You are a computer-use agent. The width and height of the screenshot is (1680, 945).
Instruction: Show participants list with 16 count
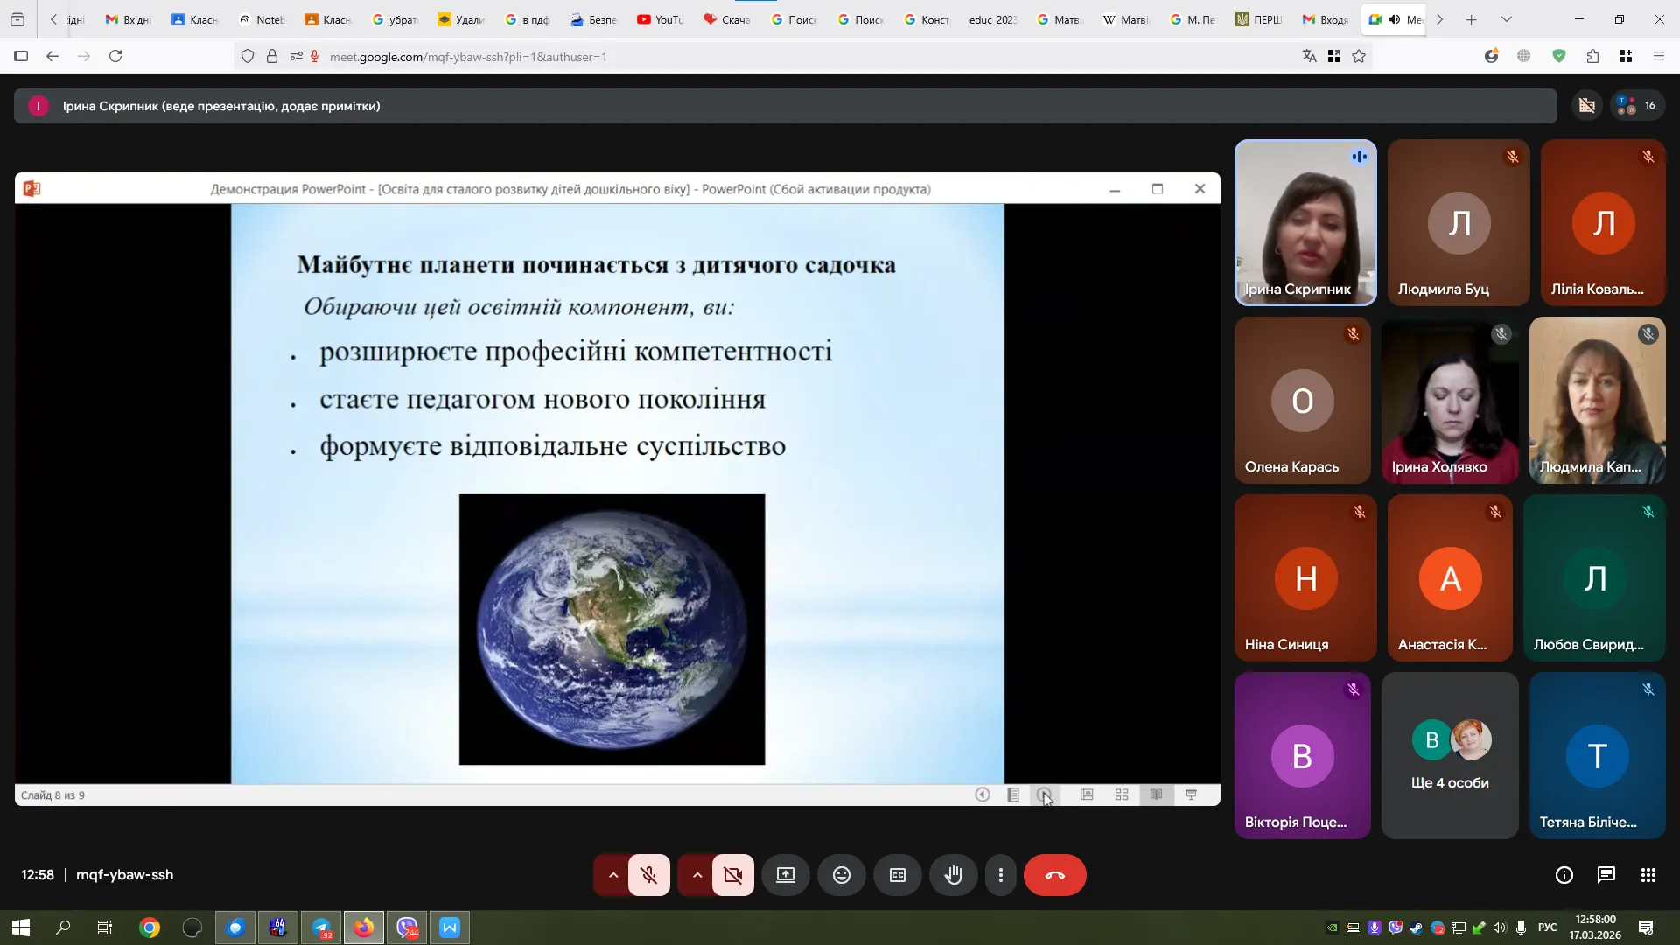click(1636, 106)
